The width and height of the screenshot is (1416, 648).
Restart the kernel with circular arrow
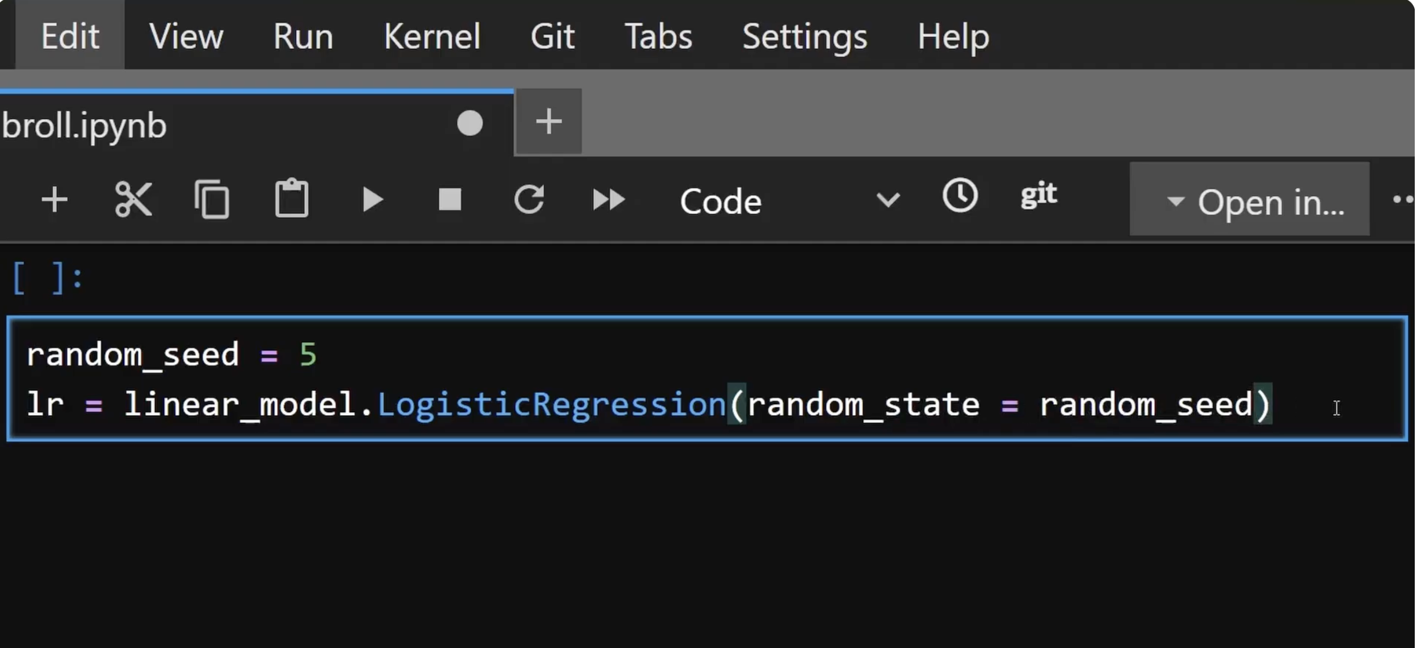(529, 199)
